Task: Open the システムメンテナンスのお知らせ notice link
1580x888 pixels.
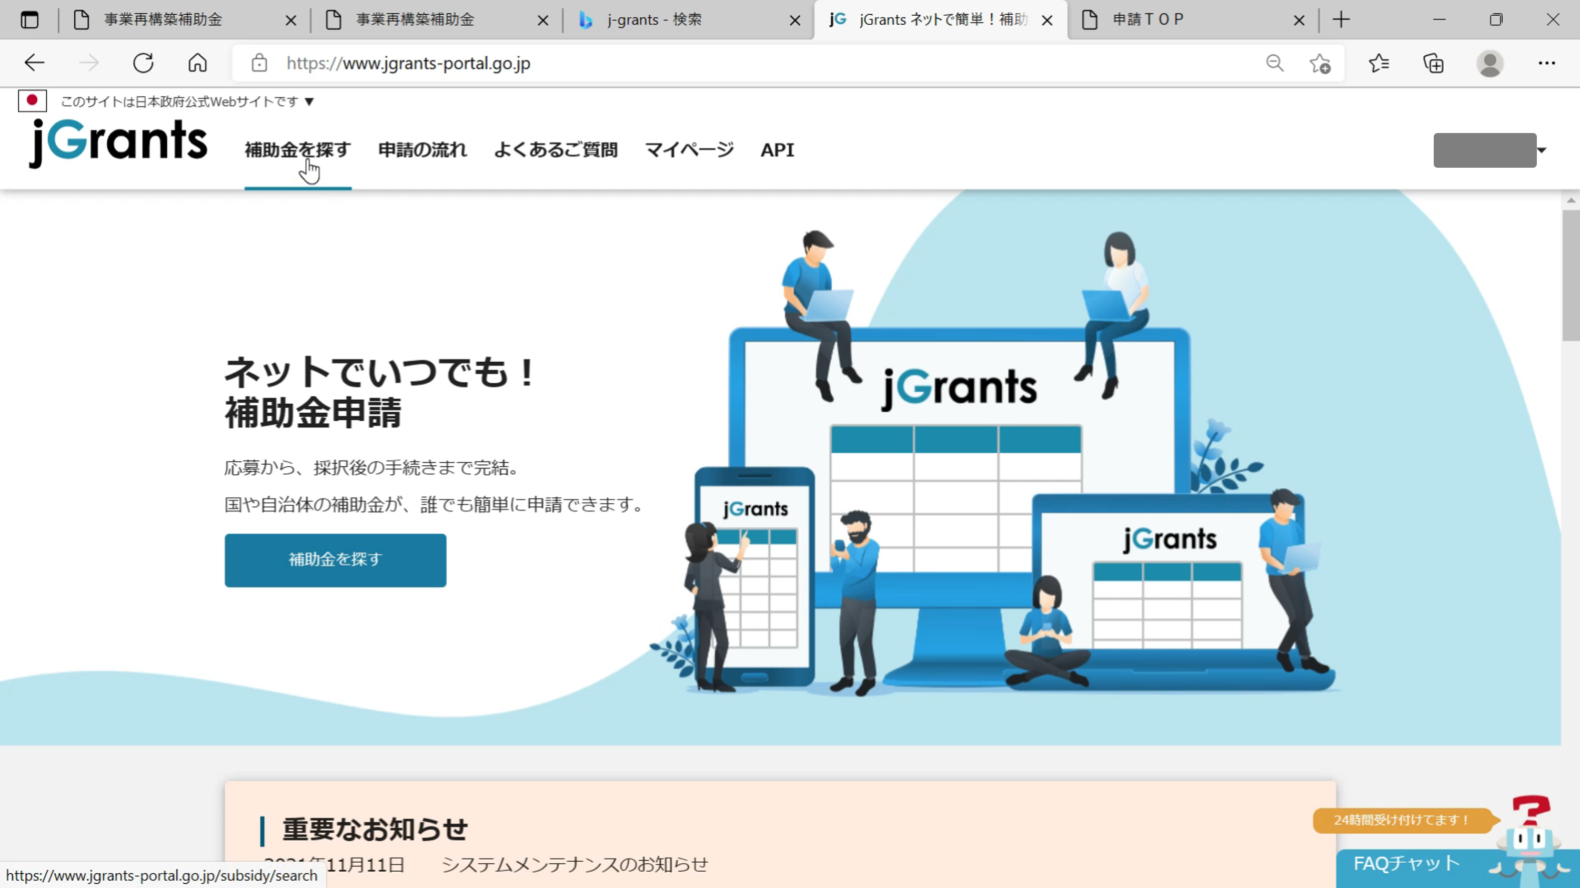Action: (575, 865)
